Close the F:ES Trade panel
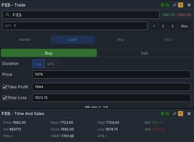The width and height of the screenshot is (194, 142). click(x=189, y=5)
